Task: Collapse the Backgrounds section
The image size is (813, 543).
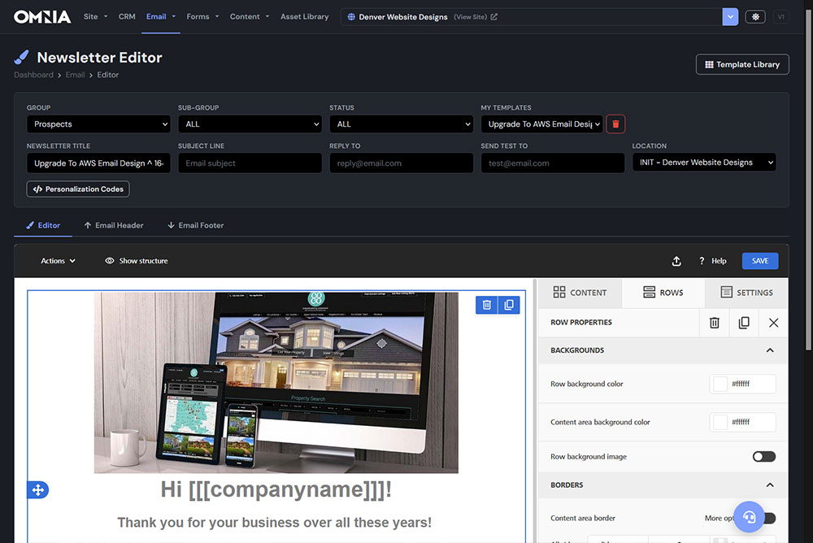Action: [770, 350]
